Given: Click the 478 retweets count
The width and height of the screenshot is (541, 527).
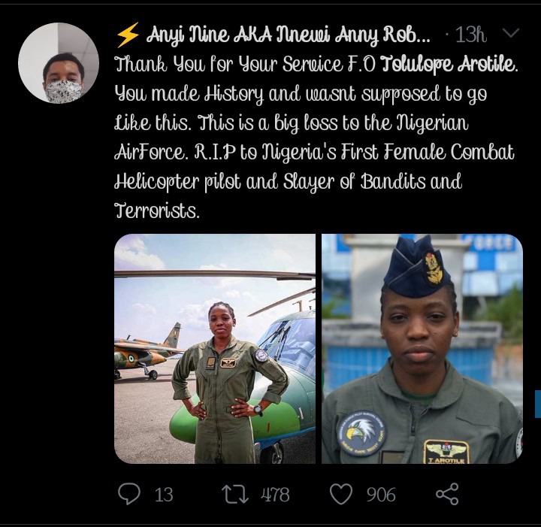Looking at the screenshot, I should [x=275, y=495].
